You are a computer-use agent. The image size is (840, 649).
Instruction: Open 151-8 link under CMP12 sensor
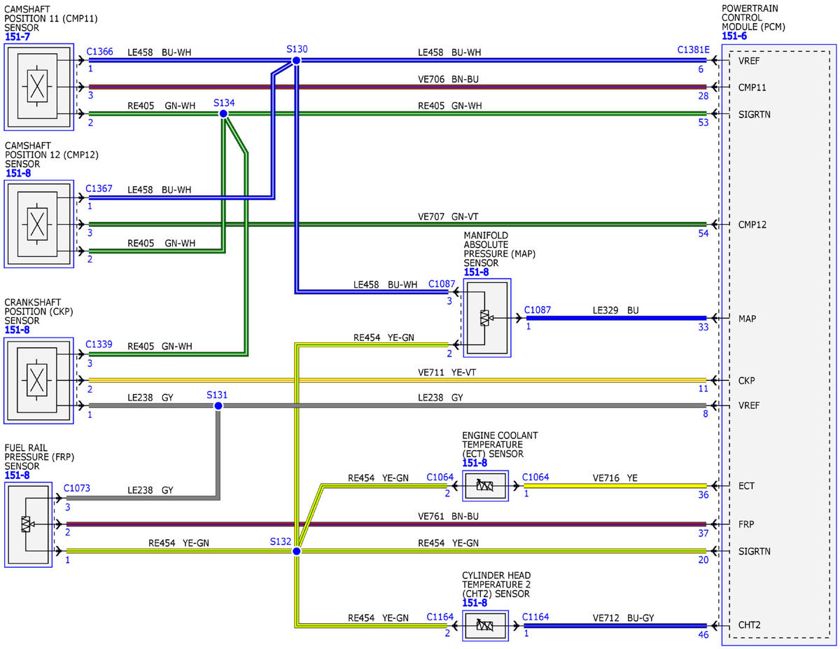pyautogui.click(x=17, y=173)
